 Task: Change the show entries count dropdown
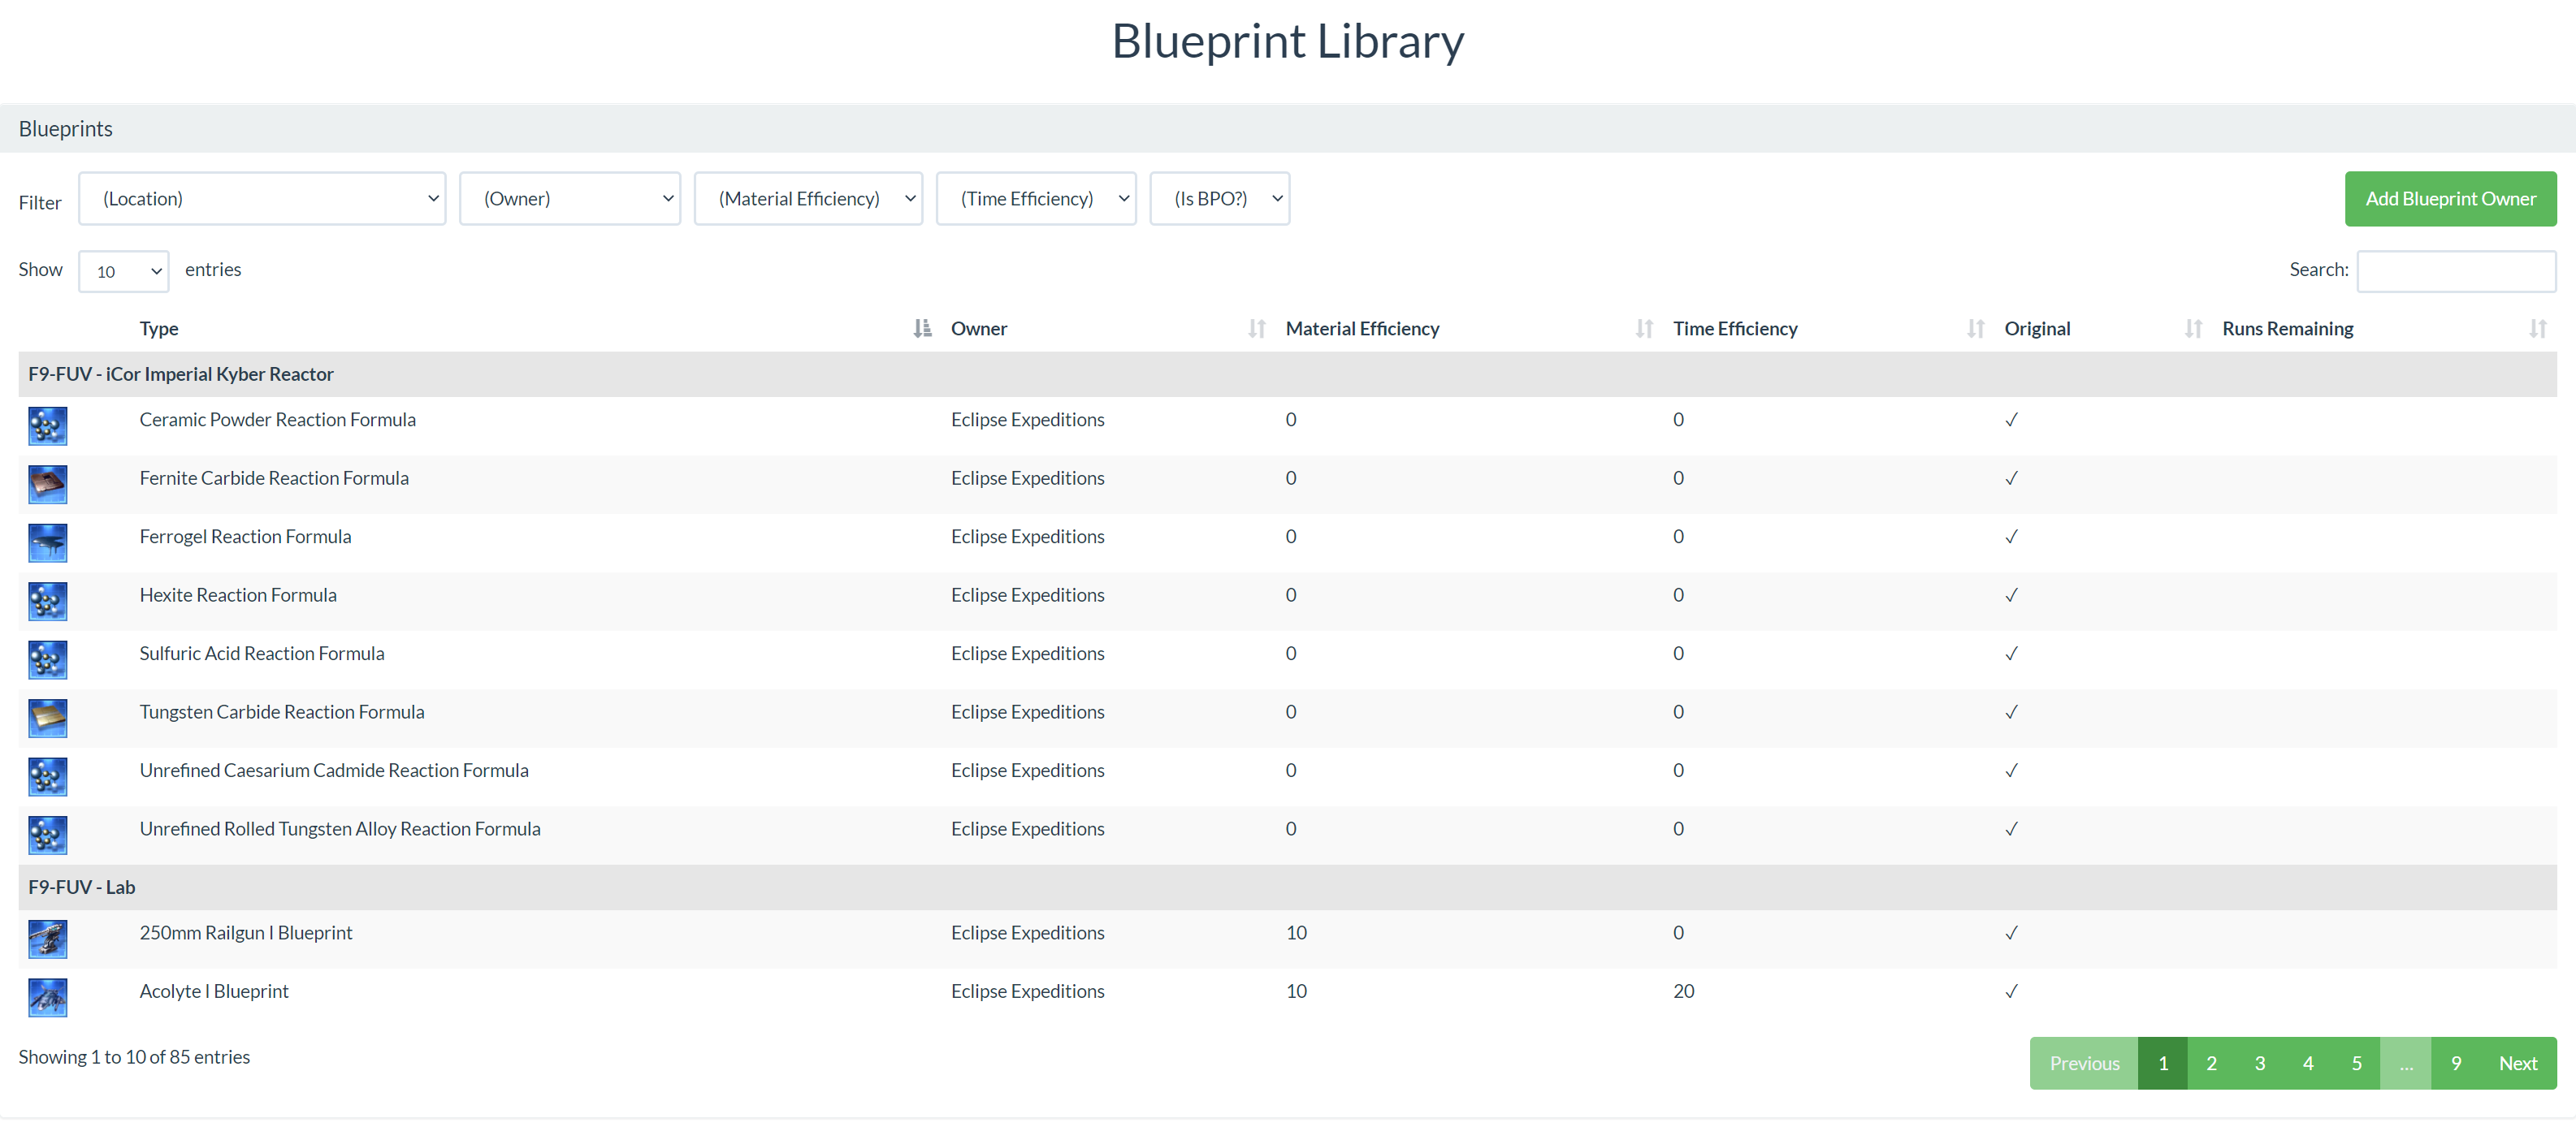tap(124, 272)
